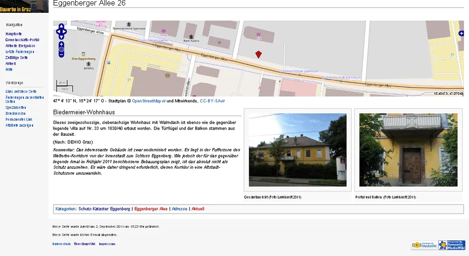Open the Kategorien link

pos(66,209)
